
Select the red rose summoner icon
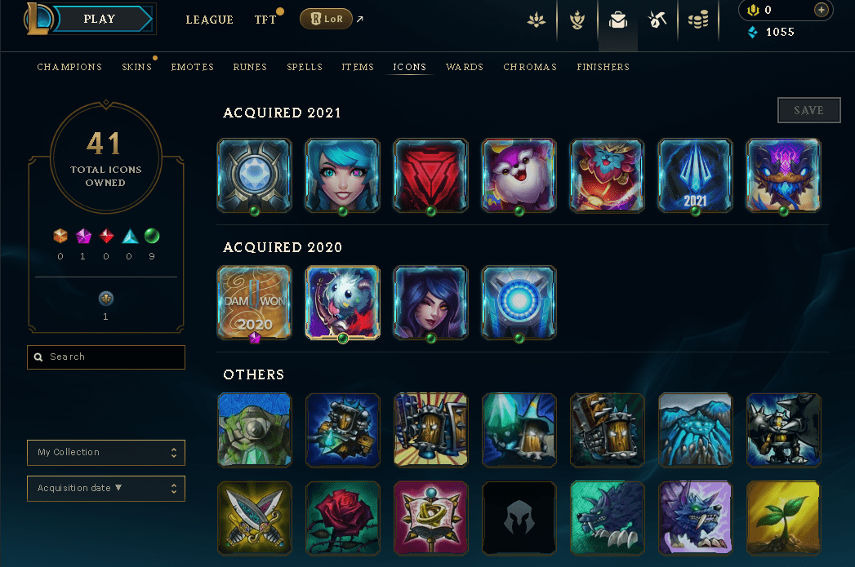pyautogui.click(x=343, y=518)
